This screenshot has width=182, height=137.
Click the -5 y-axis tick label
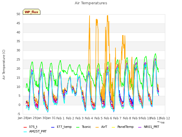coord(18,114)
